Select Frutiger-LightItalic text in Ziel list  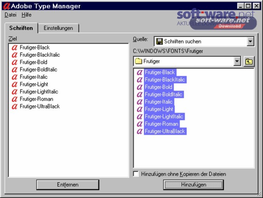(x=39, y=92)
